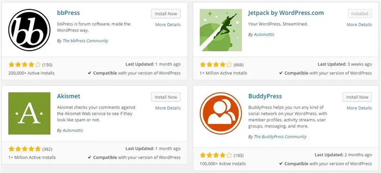
Task: Open the Jetpack by WordPress.com title
Action: [286, 13]
